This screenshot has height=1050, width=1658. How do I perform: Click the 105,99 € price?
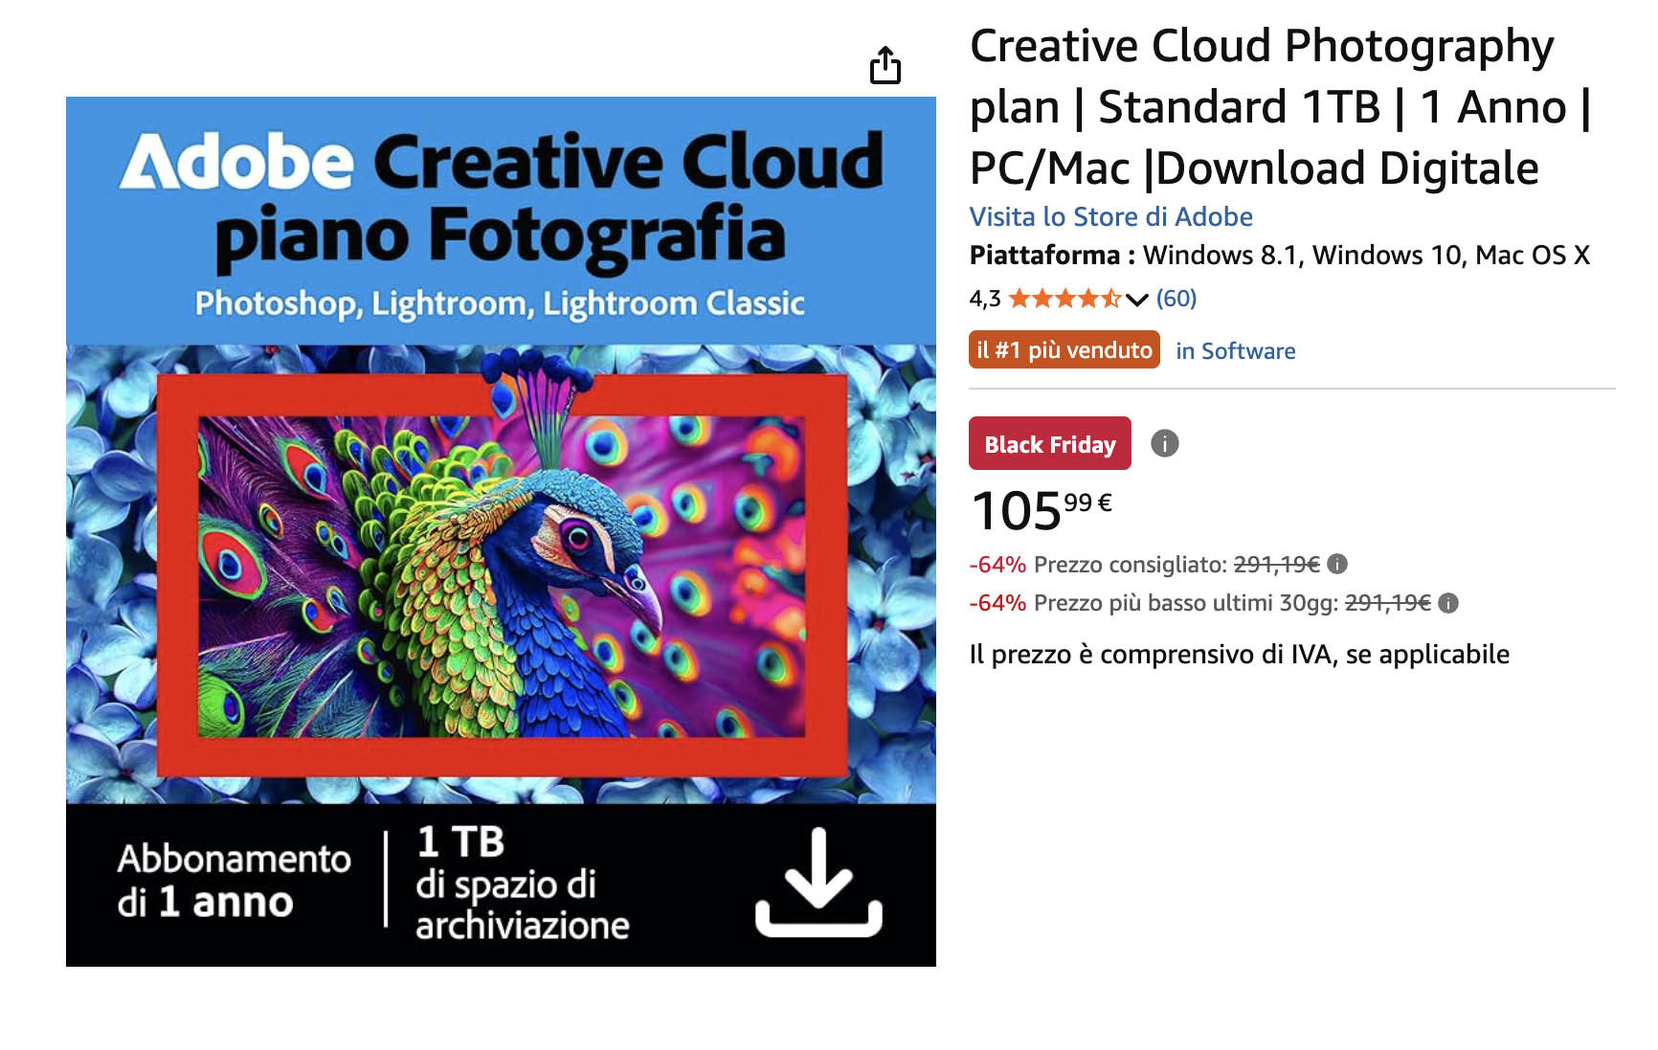click(1042, 510)
